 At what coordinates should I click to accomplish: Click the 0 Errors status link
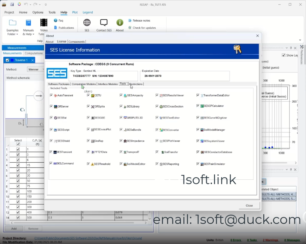236,240
